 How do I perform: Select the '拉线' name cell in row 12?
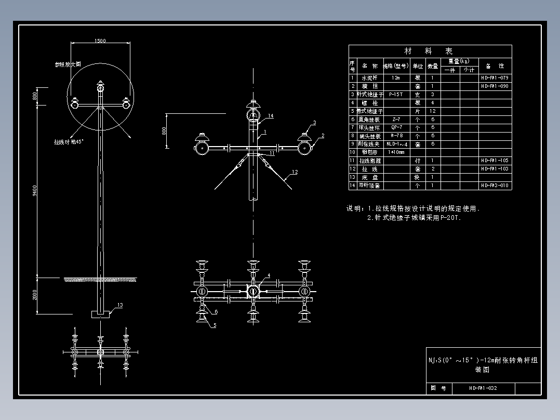tap(369, 169)
